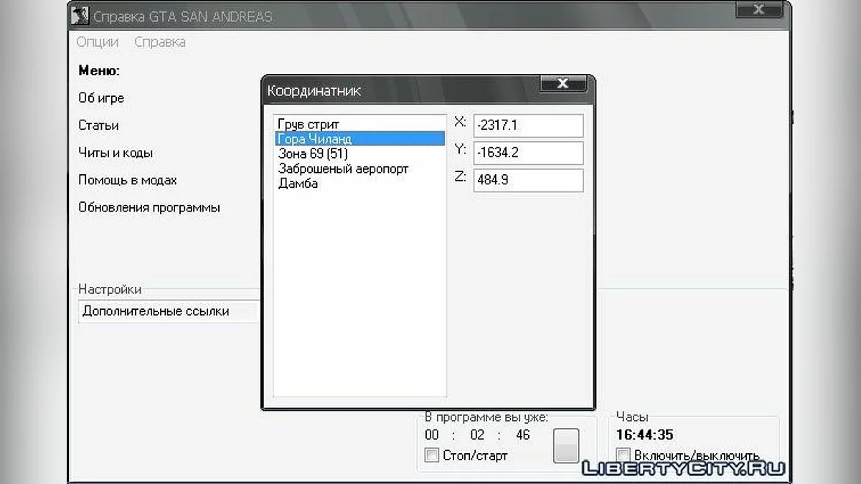Viewport: 861px width, 484px height.
Task: Click the app icon in the title bar
Action: (81, 16)
